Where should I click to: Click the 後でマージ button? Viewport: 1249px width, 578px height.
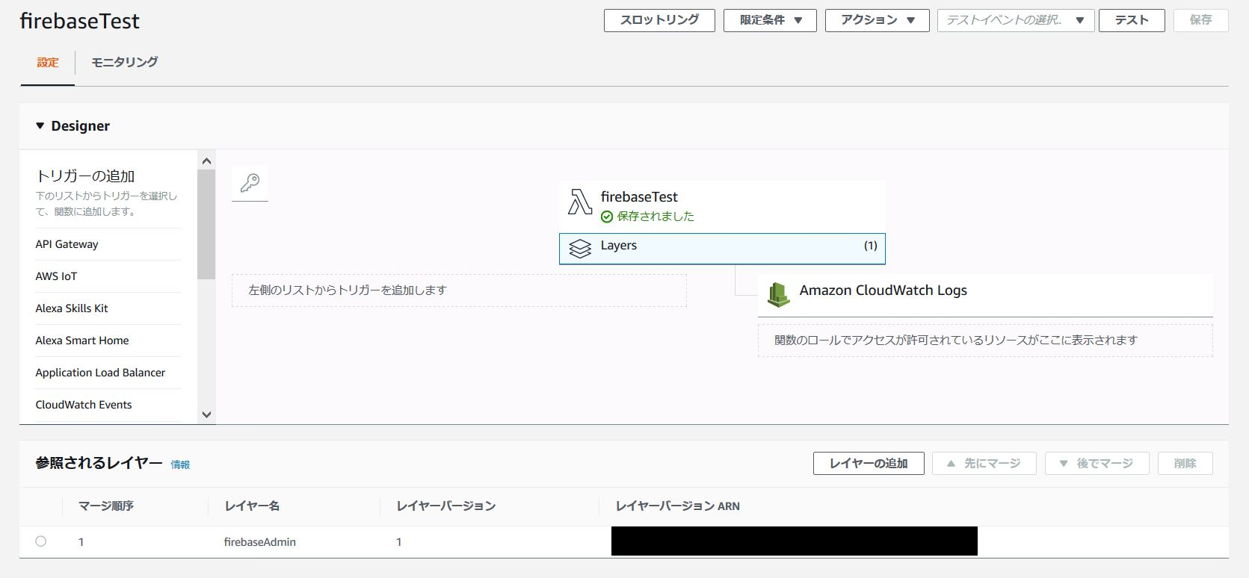click(x=1097, y=463)
